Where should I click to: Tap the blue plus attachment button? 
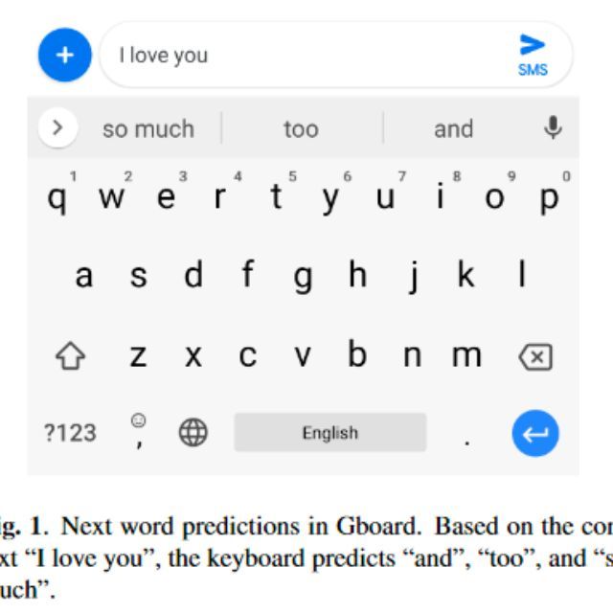click(64, 55)
